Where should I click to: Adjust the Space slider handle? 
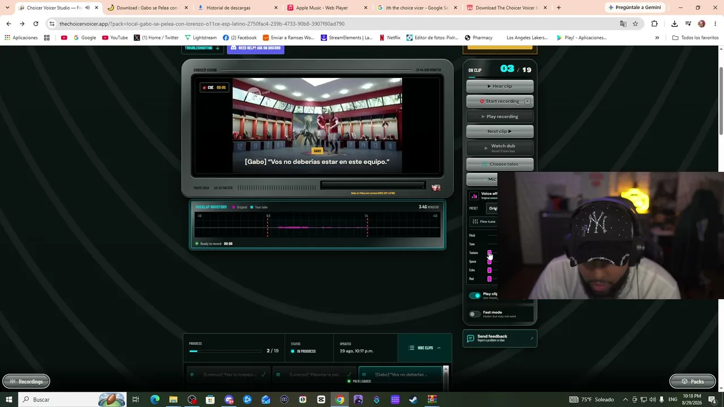[x=489, y=262]
